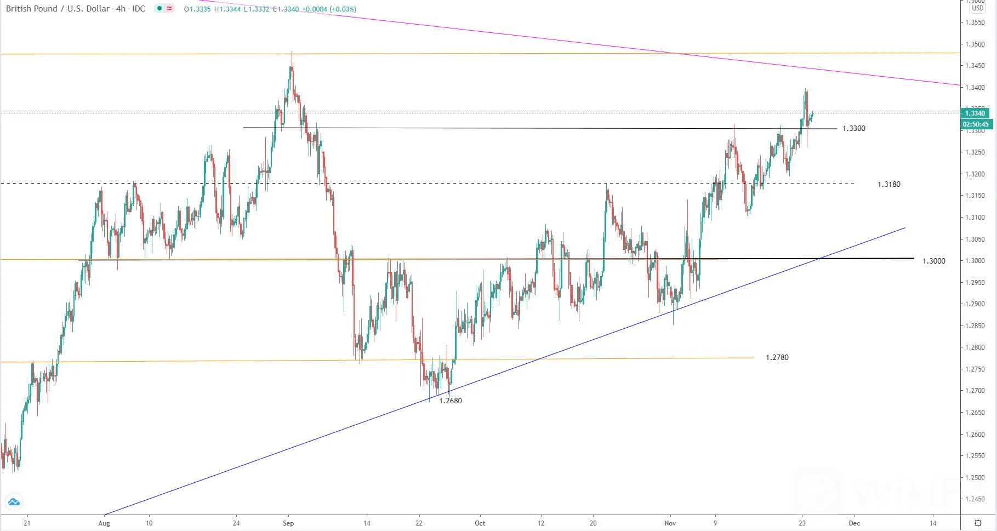Click the bar countdown timer 02:50:45
The height and width of the screenshot is (531, 997).
coord(976,124)
